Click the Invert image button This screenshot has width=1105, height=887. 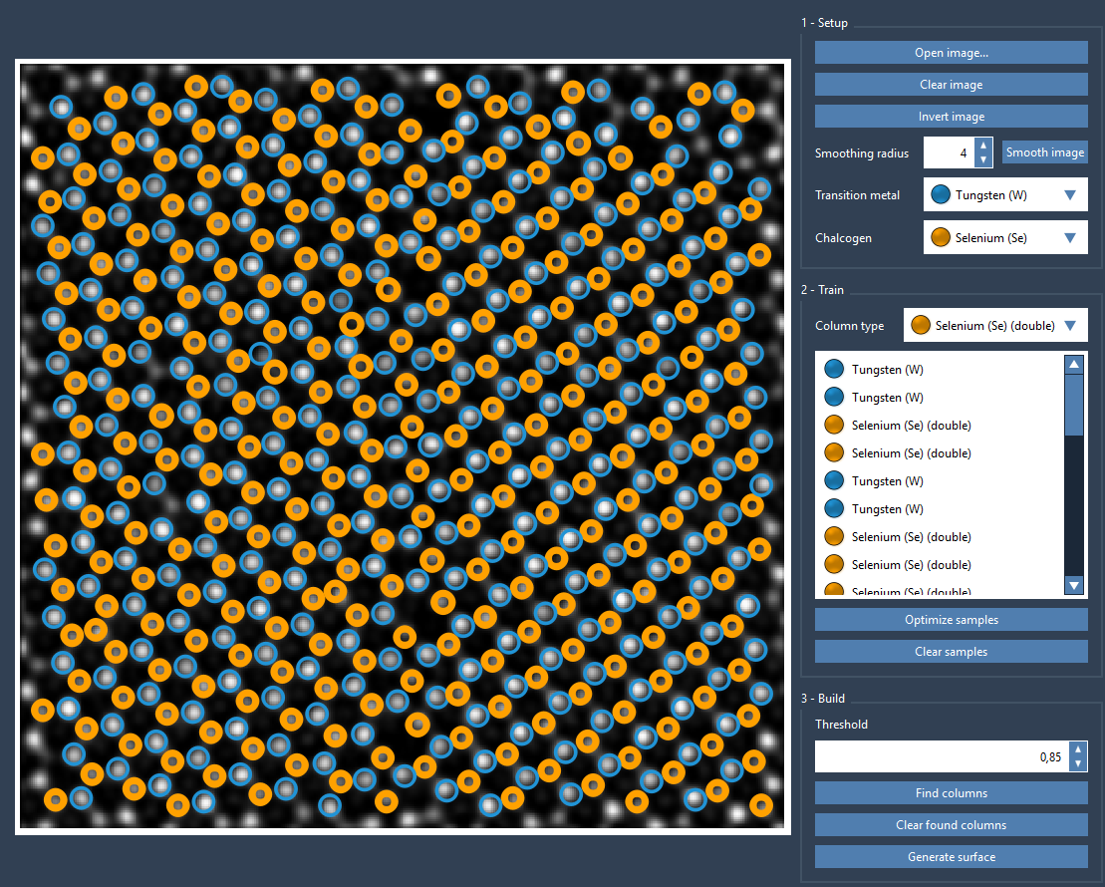tap(951, 117)
